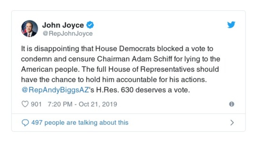
Task: Click the speech bubble reply icon
Action: pos(25,122)
